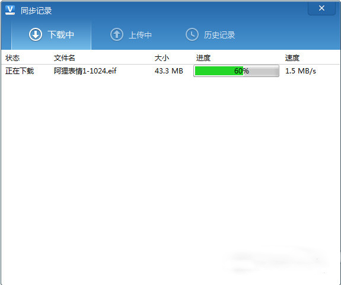Screen dimensions: 341x285
Task: Click the 进度 column header
Action: point(203,58)
